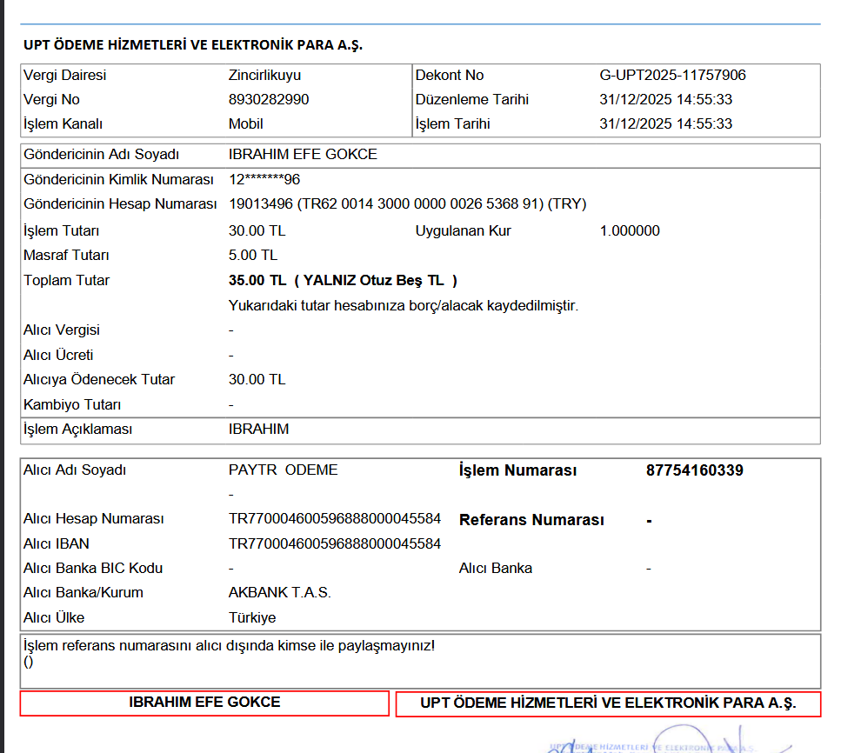Click the İşlem Tutarı value 30.00 TL
This screenshot has width=861, height=753.
click(257, 231)
